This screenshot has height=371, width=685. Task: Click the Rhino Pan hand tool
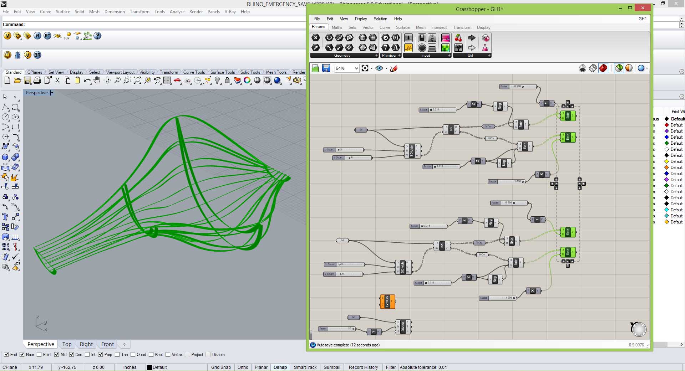(97, 81)
